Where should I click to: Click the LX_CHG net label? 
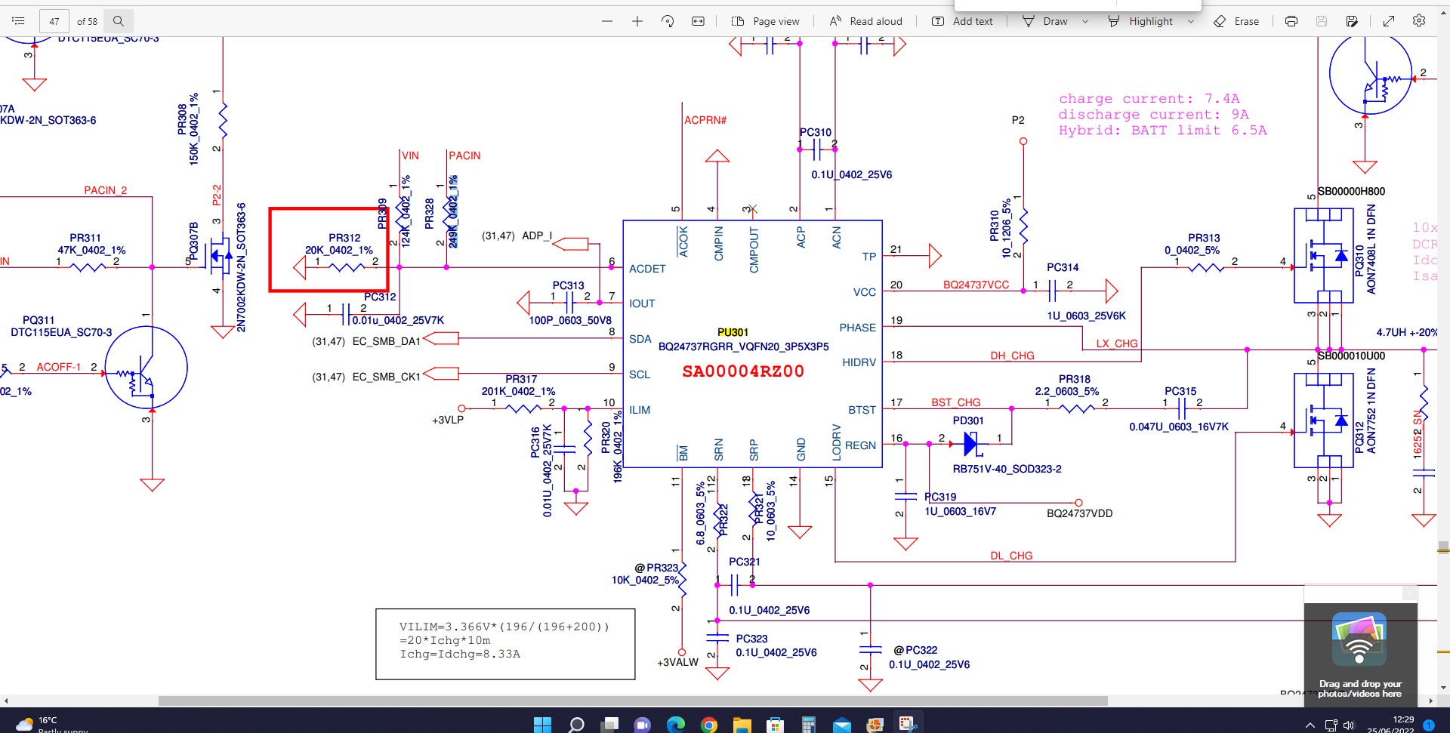[1117, 343]
